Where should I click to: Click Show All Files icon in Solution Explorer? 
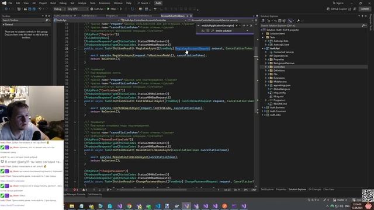click(x=284, y=21)
